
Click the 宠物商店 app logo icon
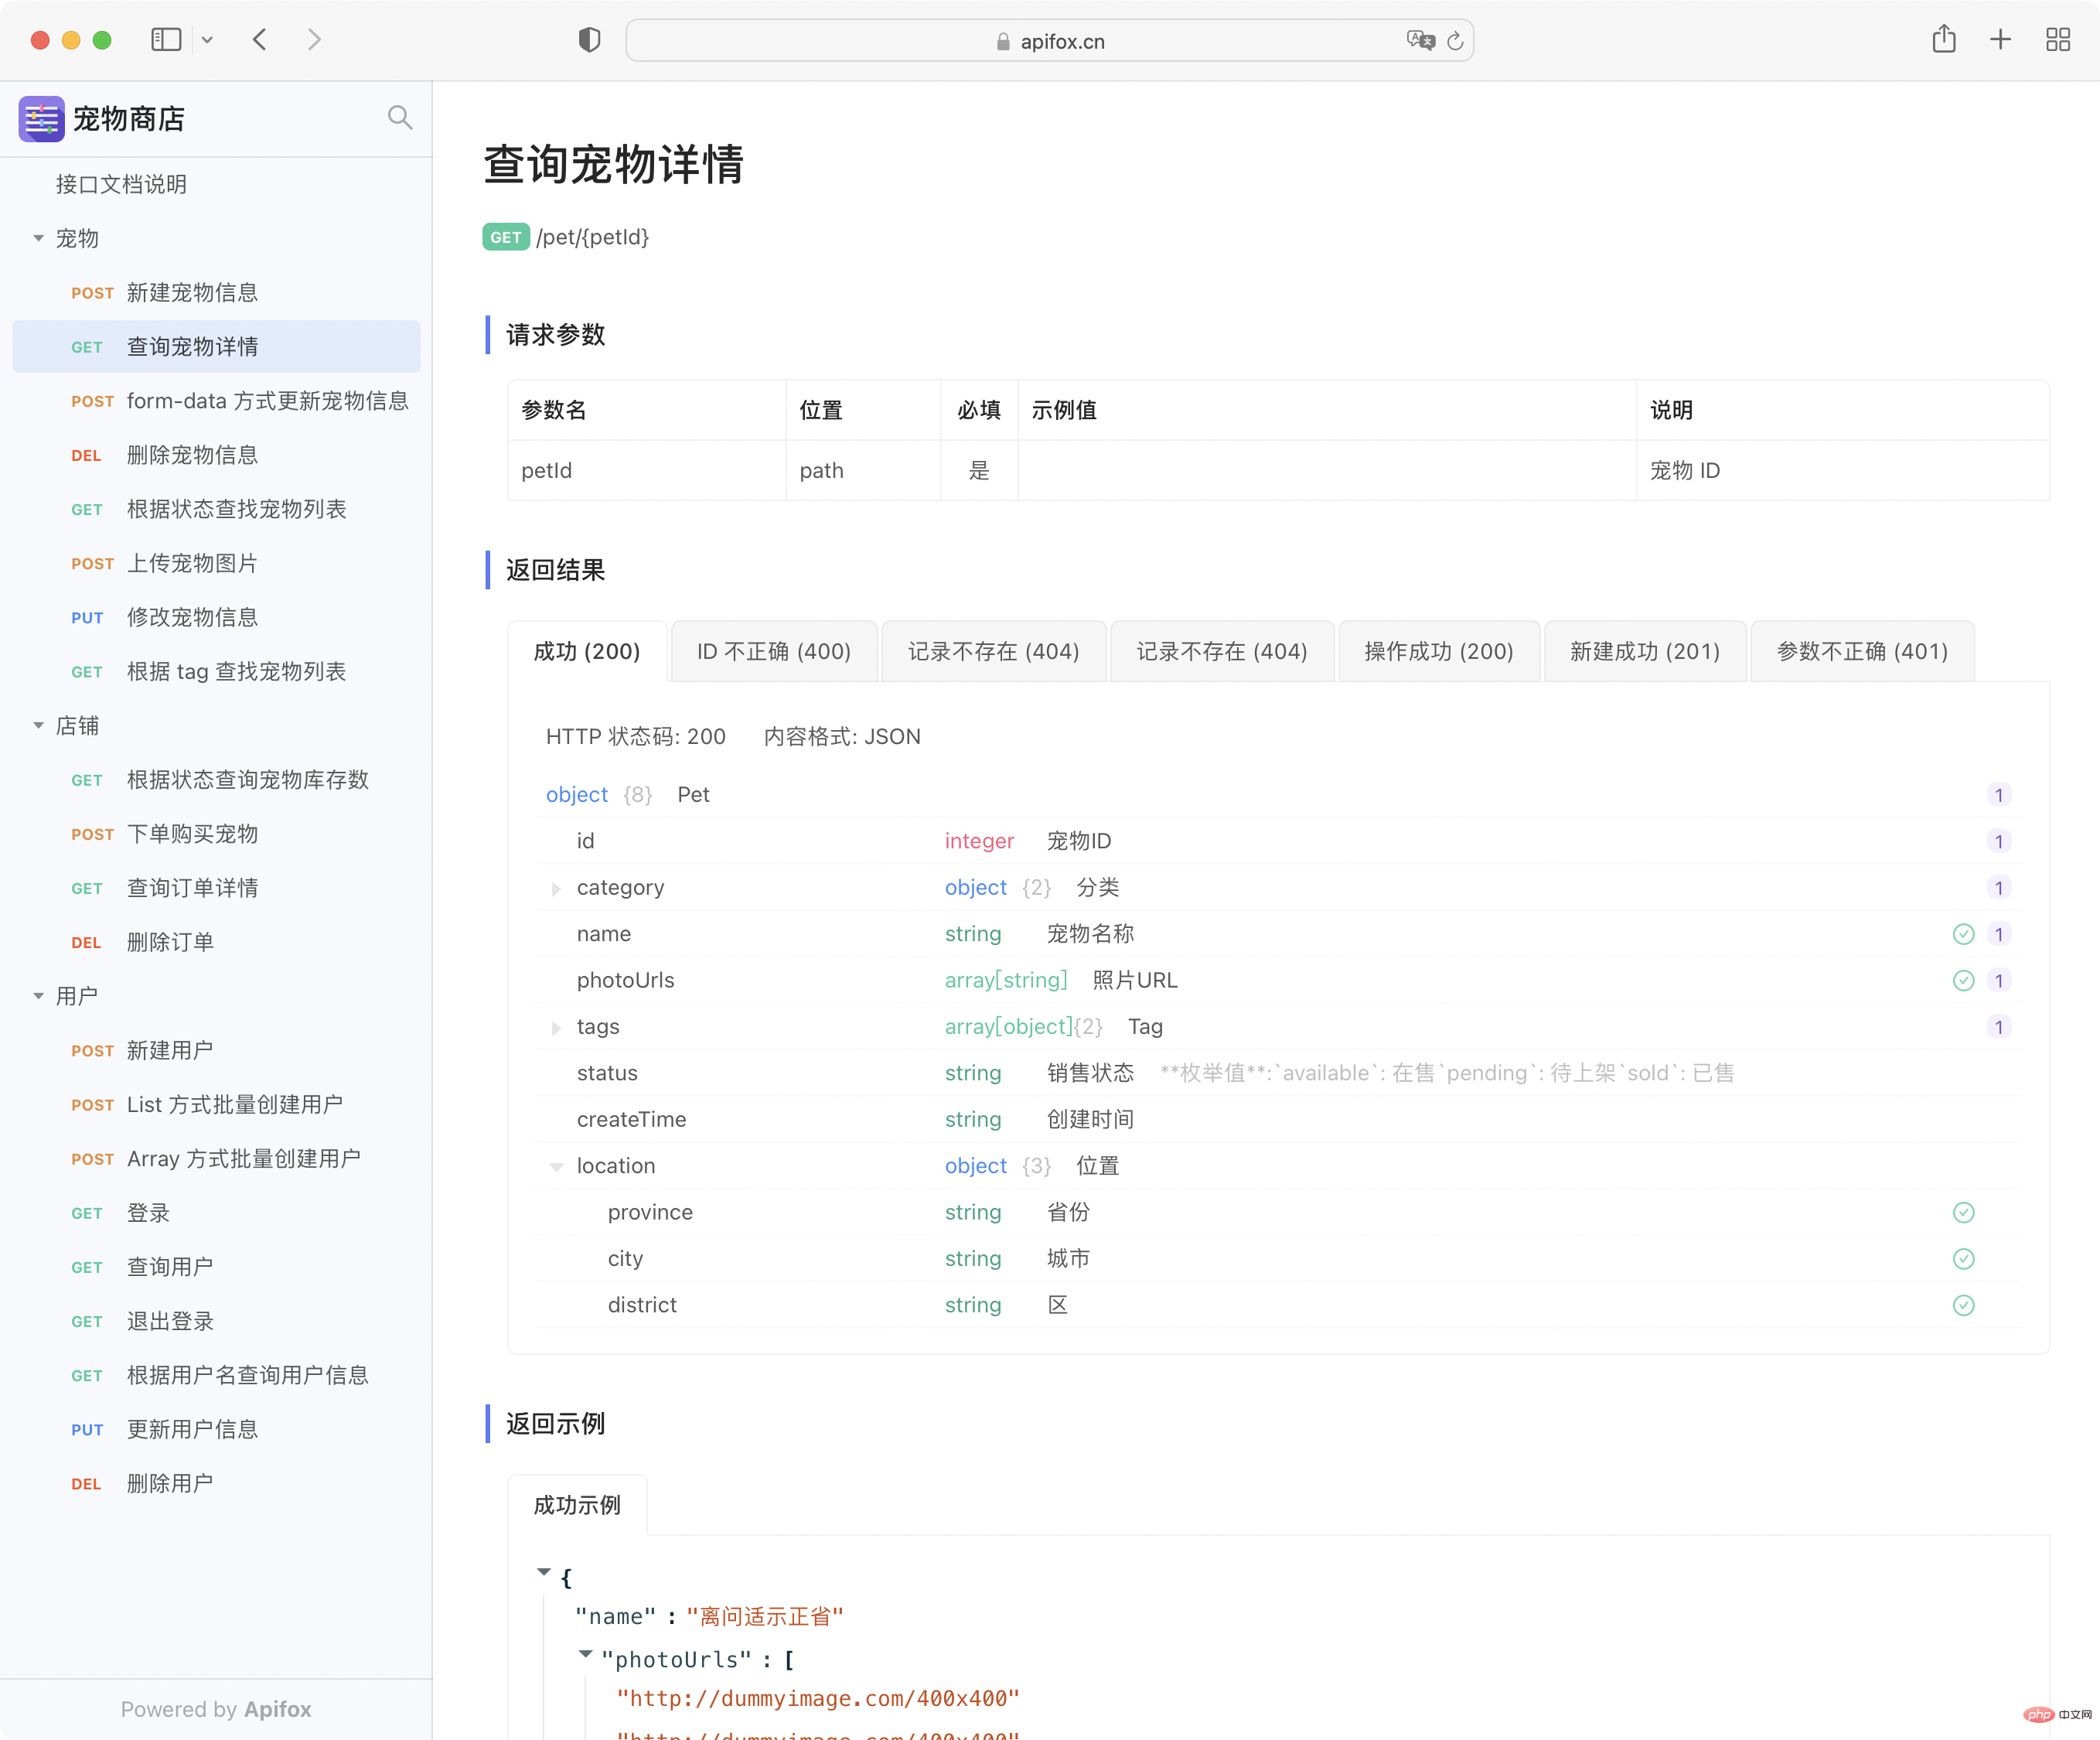point(42,119)
